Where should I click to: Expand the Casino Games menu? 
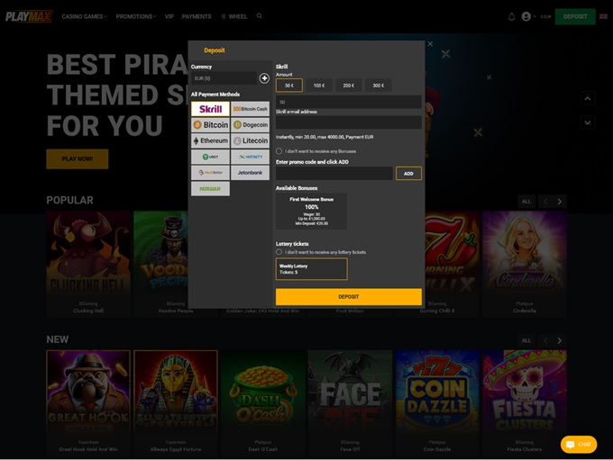(x=83, y=16)
